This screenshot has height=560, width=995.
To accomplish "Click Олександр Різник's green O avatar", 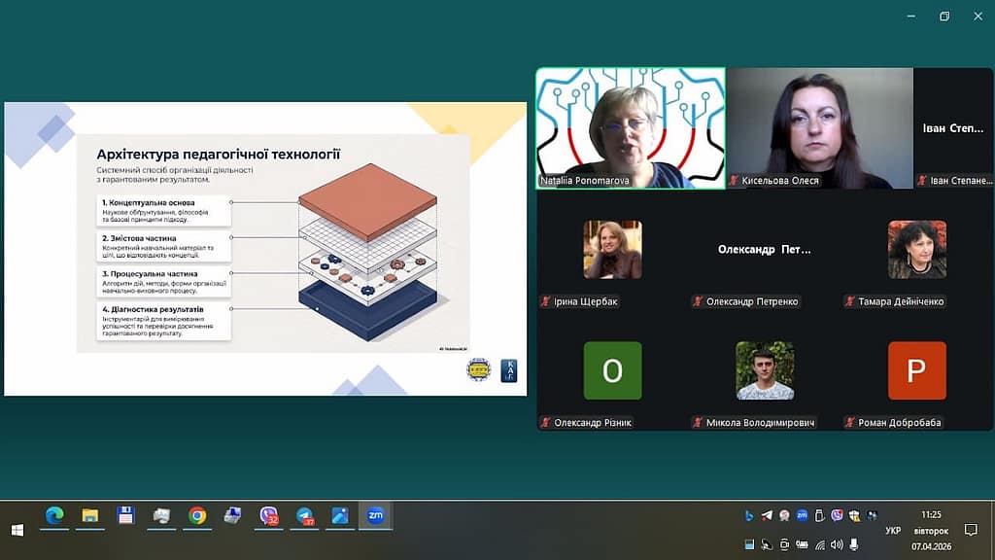I will pos(612,370).
